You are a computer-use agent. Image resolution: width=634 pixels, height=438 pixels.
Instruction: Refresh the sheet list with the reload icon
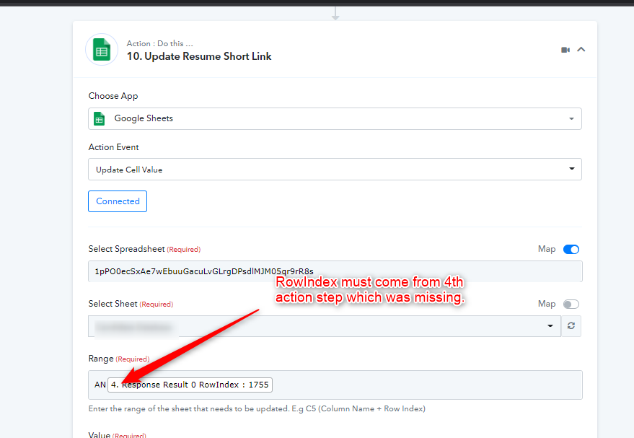click(x=571, y=326)
